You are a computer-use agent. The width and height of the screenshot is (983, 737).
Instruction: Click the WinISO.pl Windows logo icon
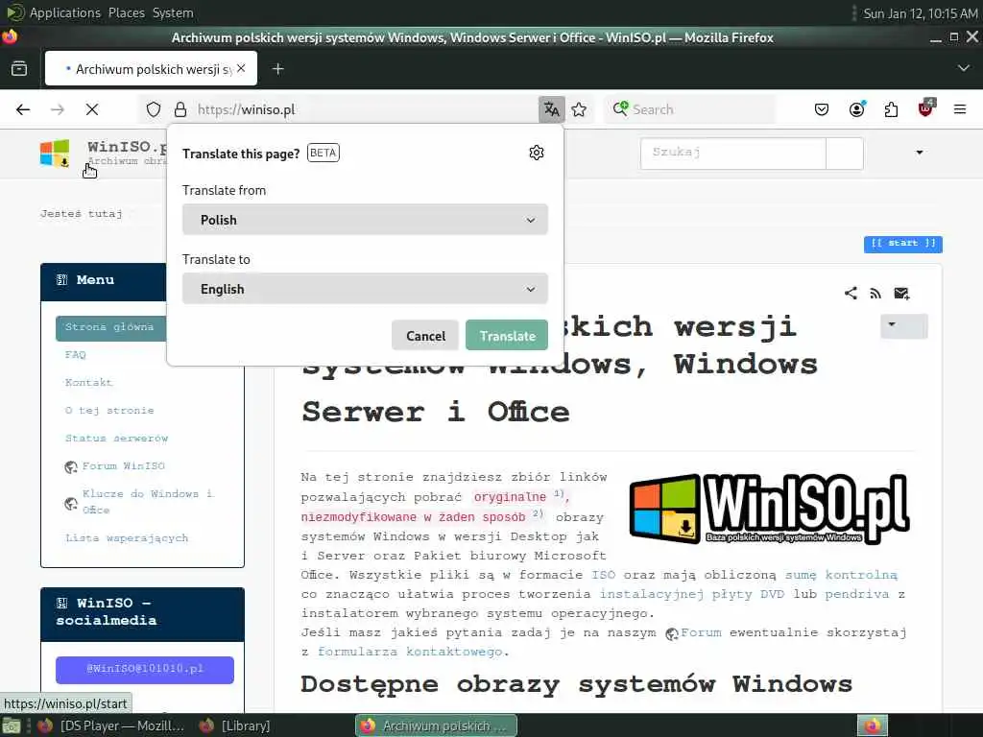click(x=55, y=154)
